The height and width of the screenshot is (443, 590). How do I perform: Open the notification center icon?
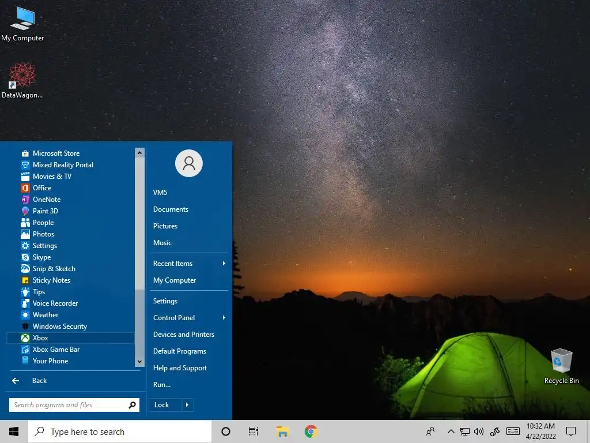(571, 431)
